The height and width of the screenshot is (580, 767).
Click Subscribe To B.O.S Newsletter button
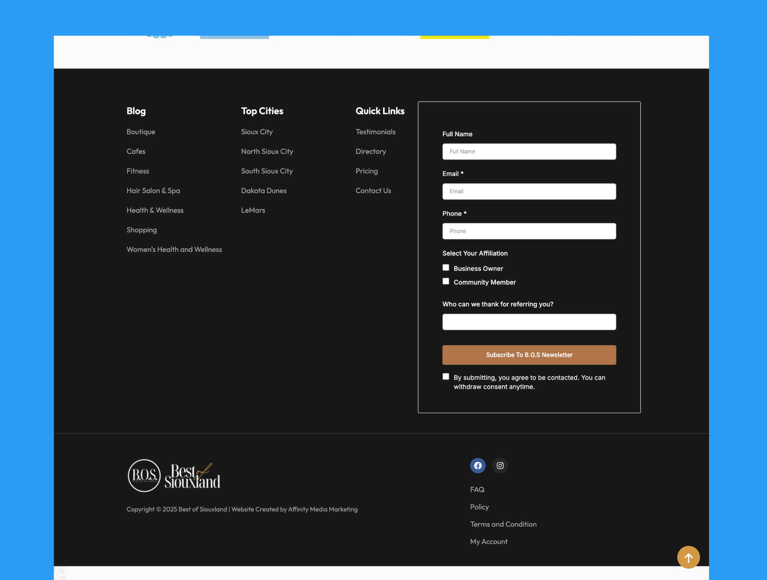529,355
